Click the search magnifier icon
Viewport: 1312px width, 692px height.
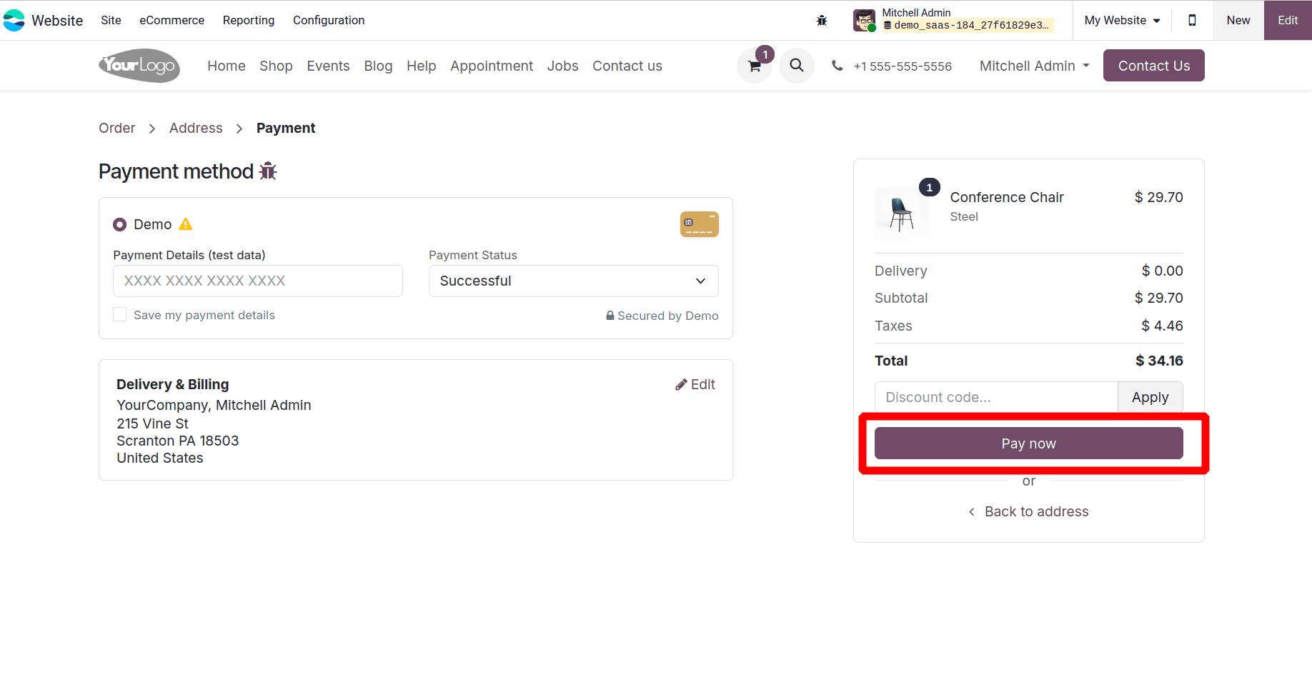tap(796, 65)
